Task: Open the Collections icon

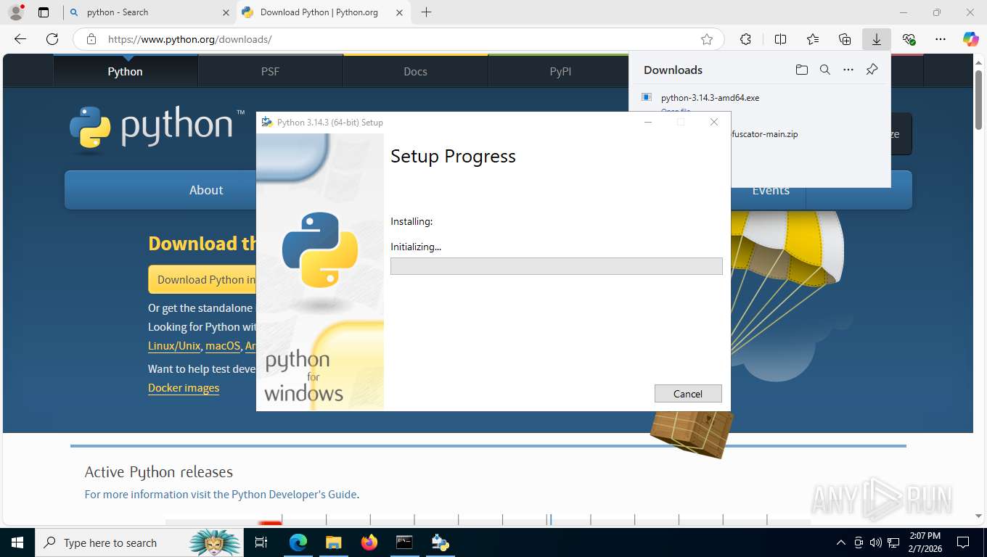Action: (845, 39)
